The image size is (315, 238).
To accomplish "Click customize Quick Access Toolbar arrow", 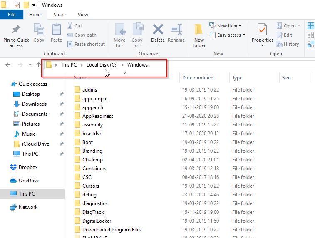I will click(34, 5).
